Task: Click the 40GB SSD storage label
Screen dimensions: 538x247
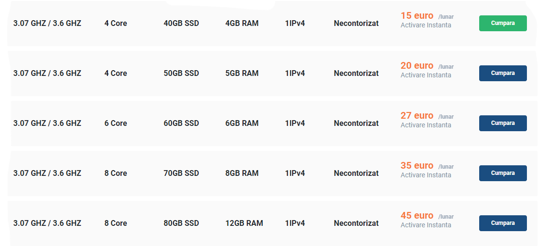Action: pyautogui.click(x=181, y=24)
